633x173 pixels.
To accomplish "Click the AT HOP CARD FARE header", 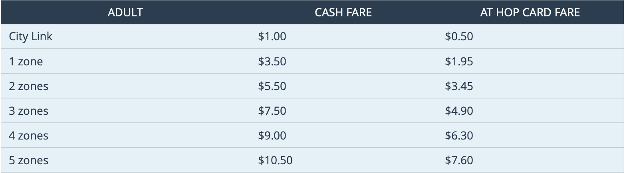I will click(530, 12).
